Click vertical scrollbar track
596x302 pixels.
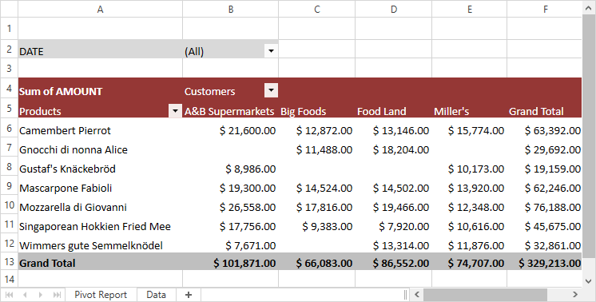[588, 145]
